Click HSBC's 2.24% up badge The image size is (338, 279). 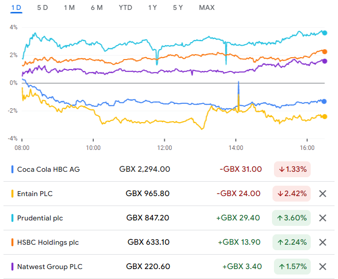click(x=291, y=242)
